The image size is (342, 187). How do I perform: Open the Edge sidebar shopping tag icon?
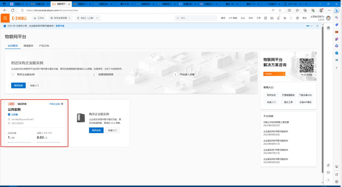coord(337,25)
